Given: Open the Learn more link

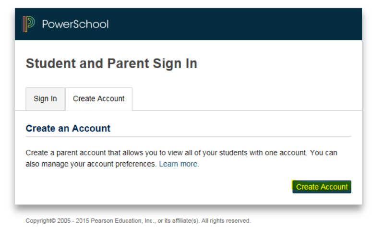Looking at the screenshot, I should click(179, 164).
